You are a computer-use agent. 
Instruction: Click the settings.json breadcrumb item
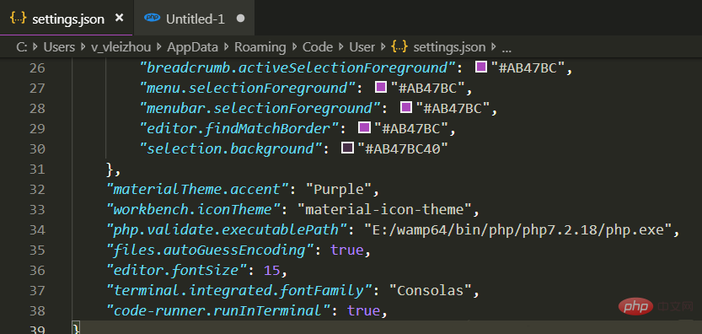(x=449, y=46)
